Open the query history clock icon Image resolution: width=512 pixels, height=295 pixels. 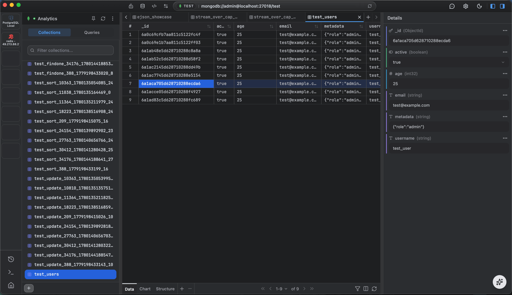[x=11, y=259]
